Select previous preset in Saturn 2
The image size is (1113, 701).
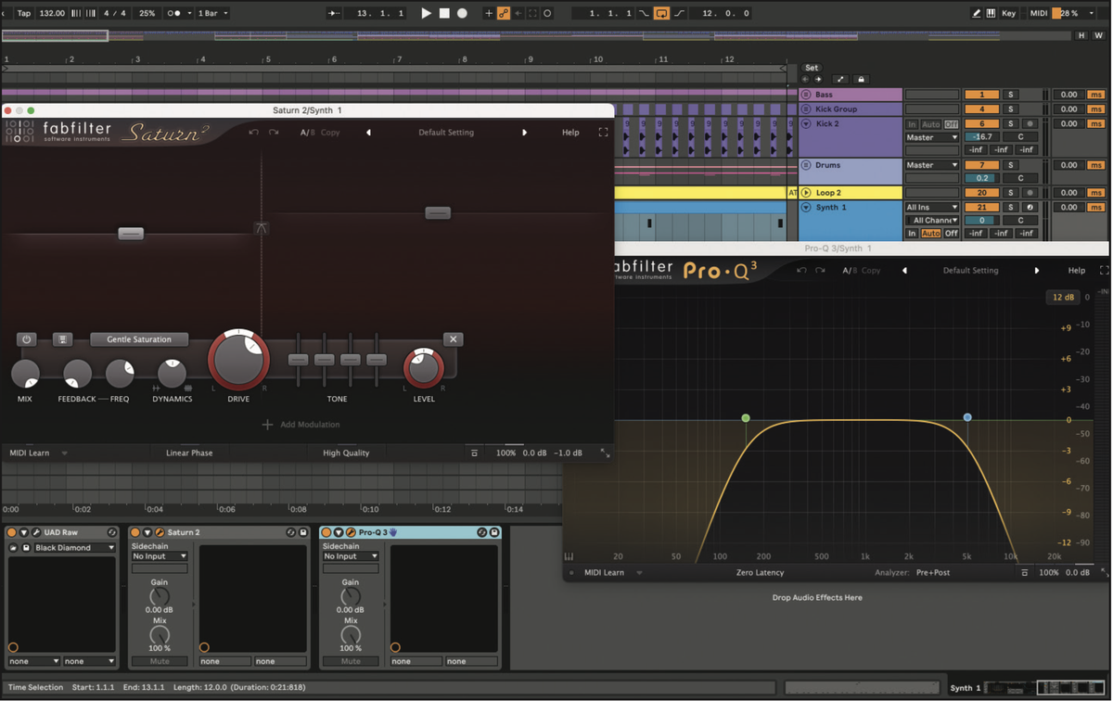(368, 133)
